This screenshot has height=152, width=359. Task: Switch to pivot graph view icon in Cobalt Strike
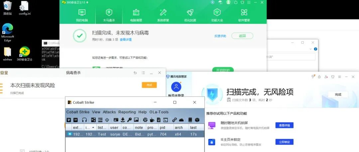(x=93, y=120)
